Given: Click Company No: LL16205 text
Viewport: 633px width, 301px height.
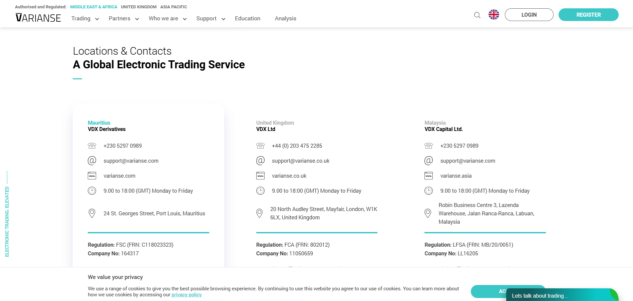Looking at the screenshot, I should click(x=451, y=253).
